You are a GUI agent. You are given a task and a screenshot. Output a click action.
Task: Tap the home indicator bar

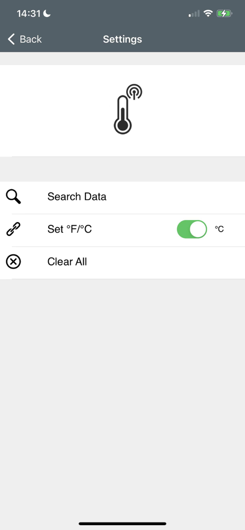coord(122,524)
